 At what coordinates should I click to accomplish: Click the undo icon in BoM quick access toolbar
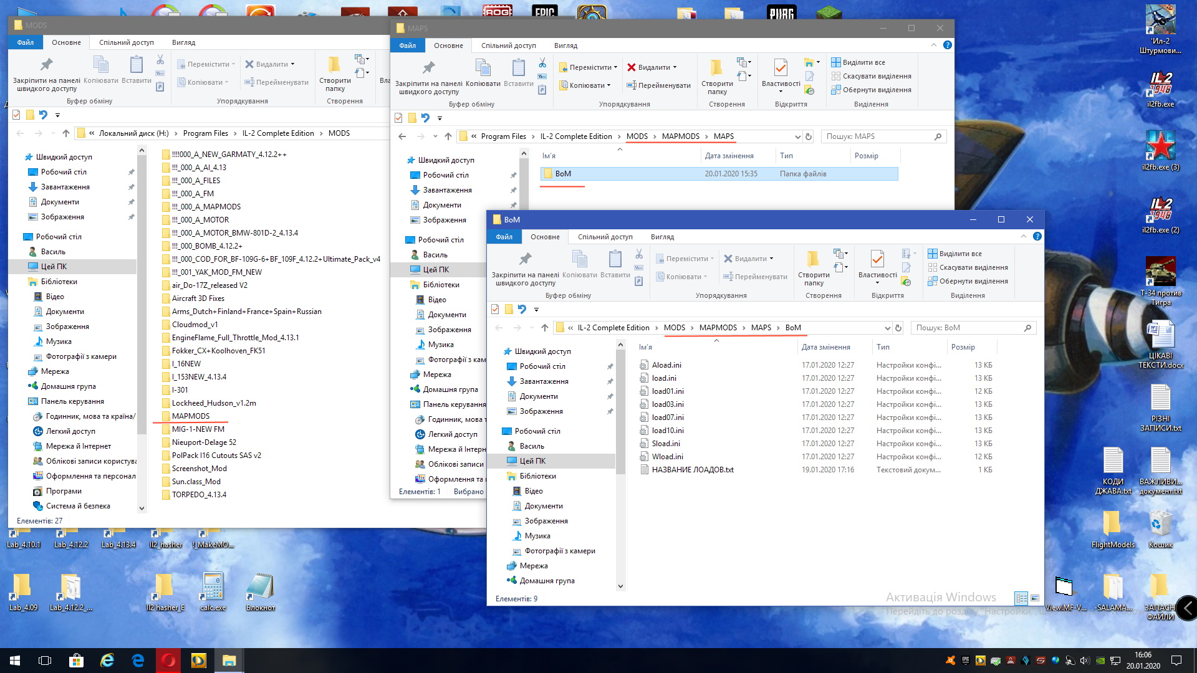point(522,309)
